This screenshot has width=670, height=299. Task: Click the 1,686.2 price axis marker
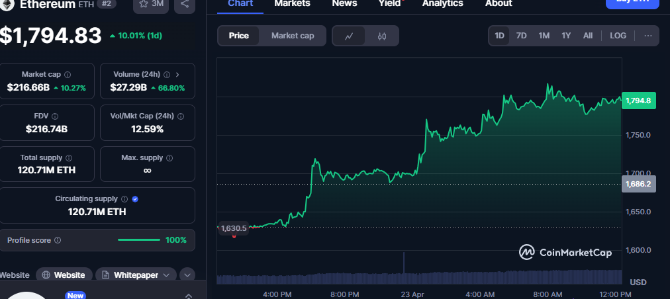[x=638, y=184]
